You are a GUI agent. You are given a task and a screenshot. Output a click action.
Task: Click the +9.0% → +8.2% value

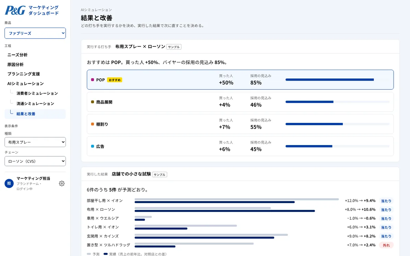(361, 236)
